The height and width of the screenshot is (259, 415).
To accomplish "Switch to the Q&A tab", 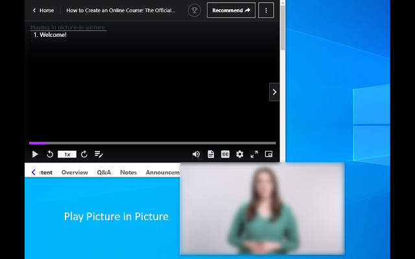I will coord(104,172).
